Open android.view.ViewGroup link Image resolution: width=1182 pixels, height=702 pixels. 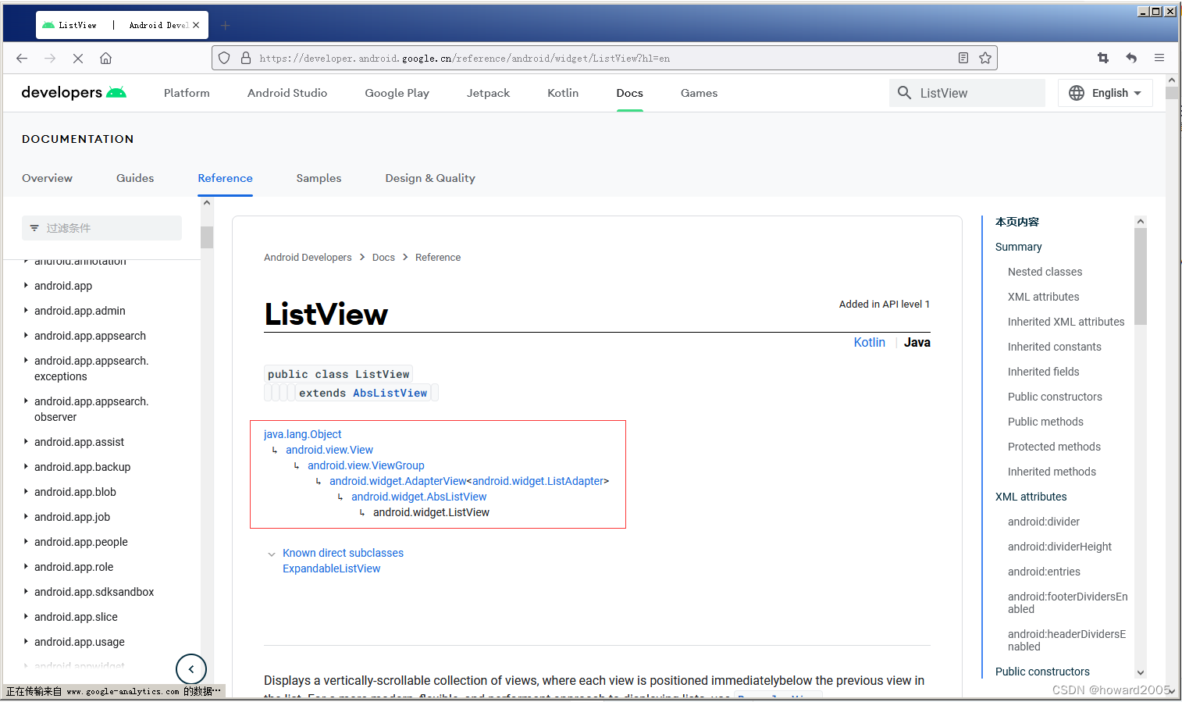coord(366,465)
